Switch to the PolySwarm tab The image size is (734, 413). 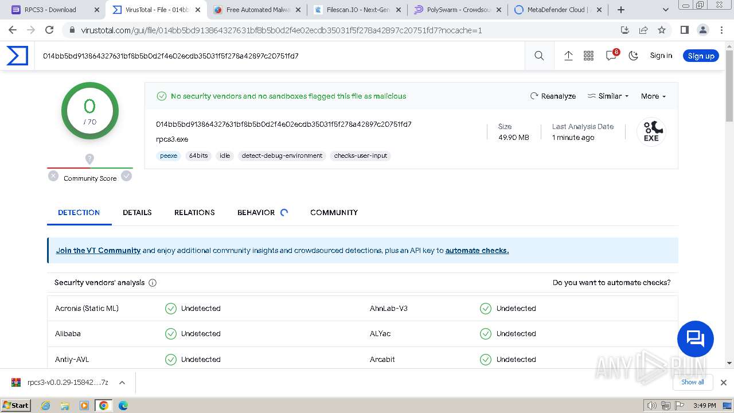[458, 10]
